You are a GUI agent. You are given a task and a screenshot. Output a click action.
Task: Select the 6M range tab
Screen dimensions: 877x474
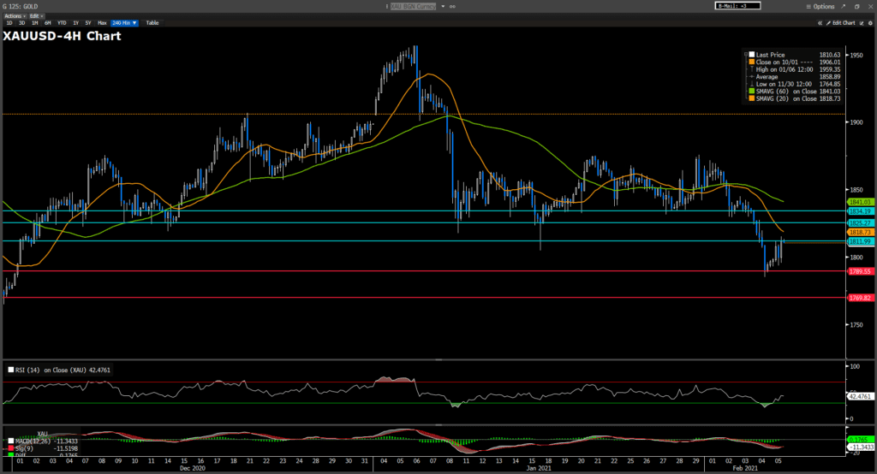(x=48, y=23)
